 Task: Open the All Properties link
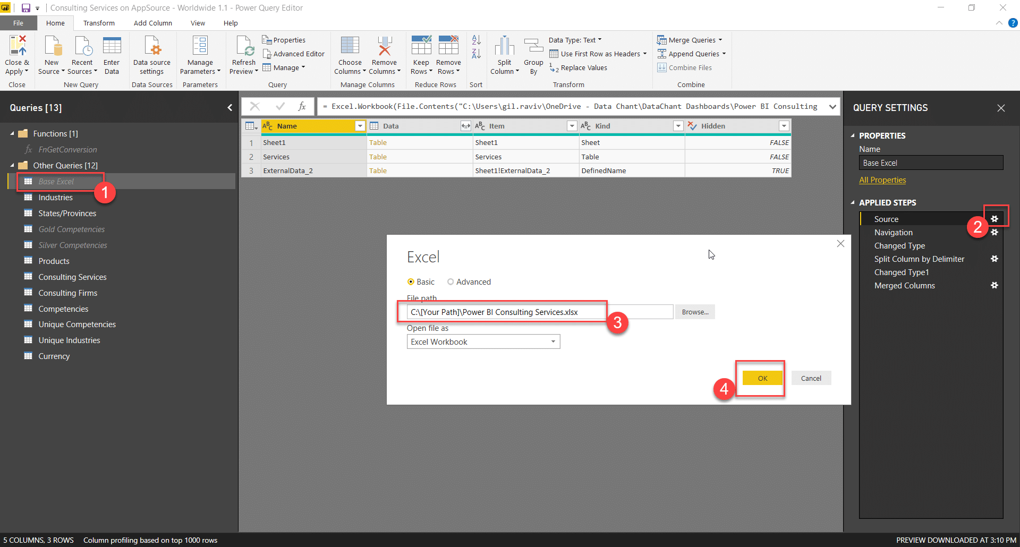[x=882, y=180]
